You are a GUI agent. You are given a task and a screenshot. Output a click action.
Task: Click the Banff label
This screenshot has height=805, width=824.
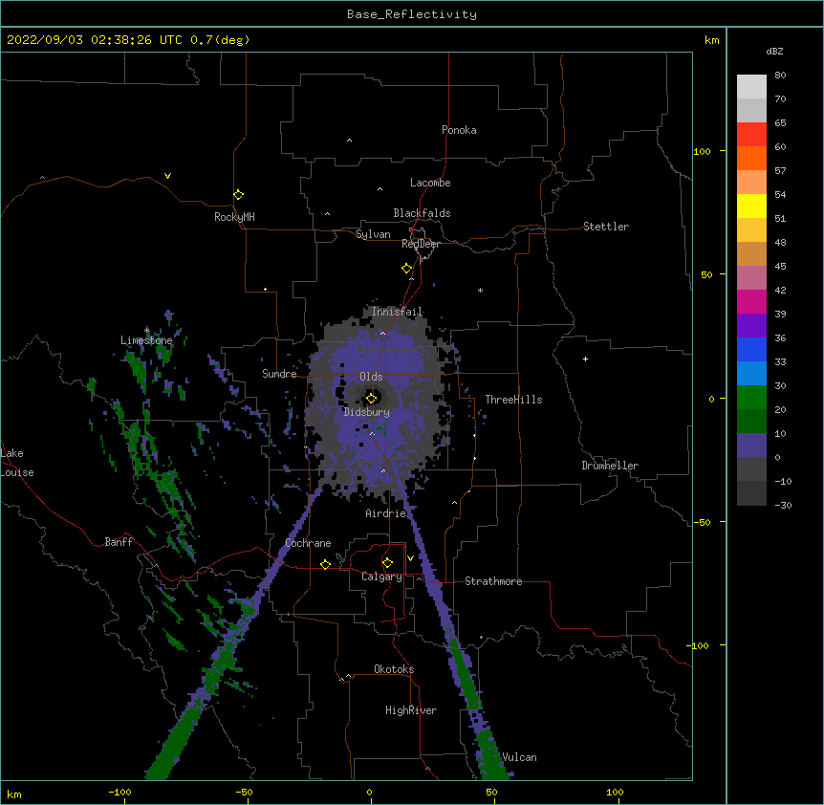119,542
